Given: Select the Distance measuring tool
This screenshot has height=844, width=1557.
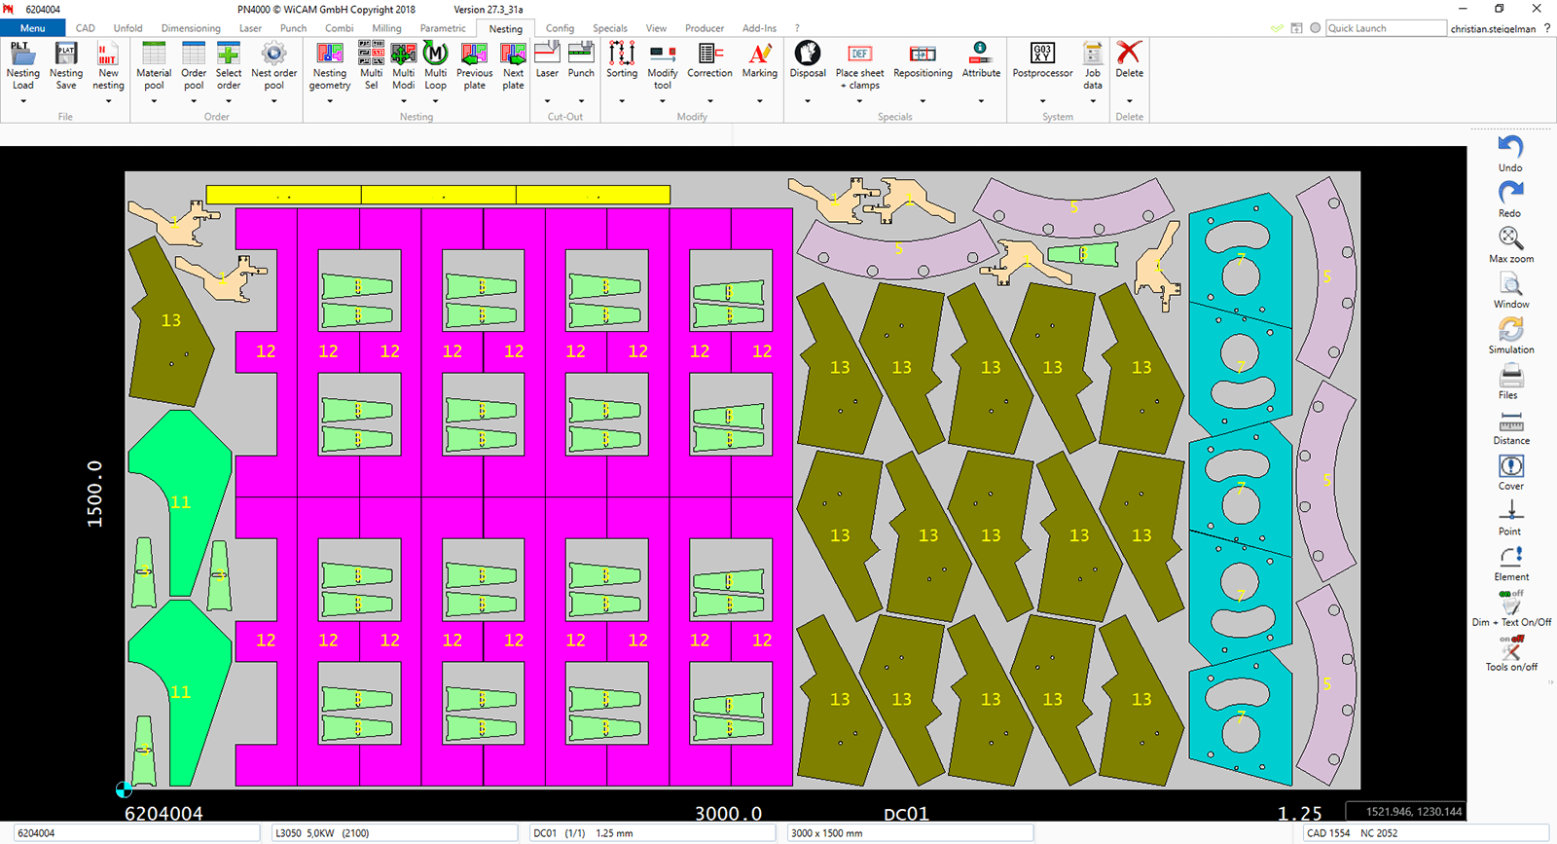Looking at the screenshot, I should point(1510,422).
